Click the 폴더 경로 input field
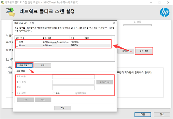This screenshot has width=173, height=119. 73,82
